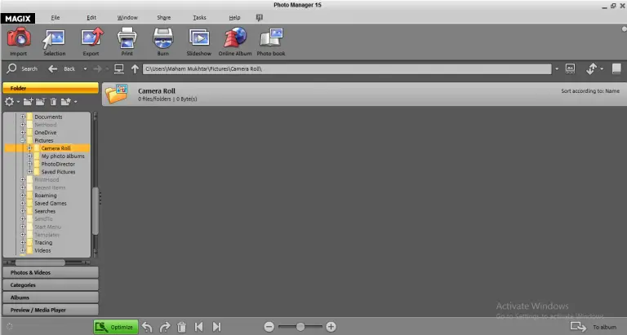Expand the Videos folder
The height and width of the screenshot is (335, 627).
pyautogui.click(x=23, y=250)
